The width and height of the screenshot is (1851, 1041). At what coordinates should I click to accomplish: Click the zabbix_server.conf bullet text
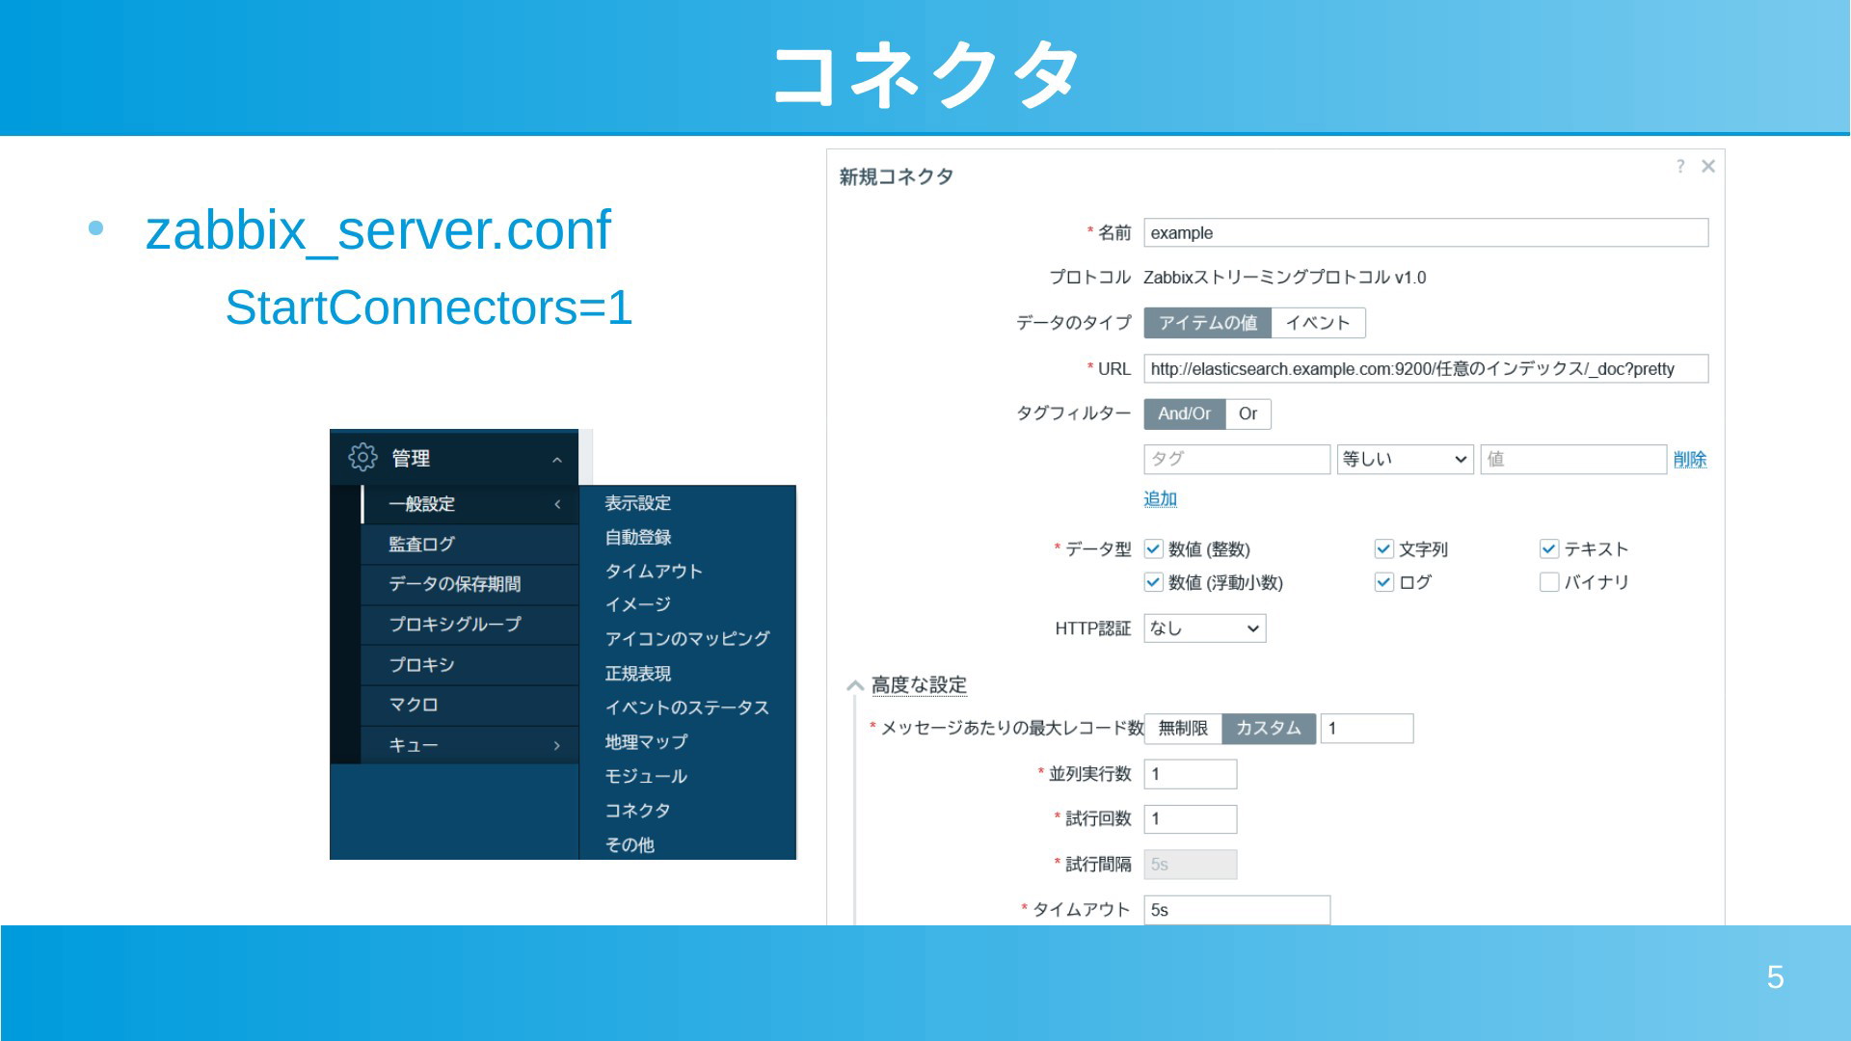point(378,230)
